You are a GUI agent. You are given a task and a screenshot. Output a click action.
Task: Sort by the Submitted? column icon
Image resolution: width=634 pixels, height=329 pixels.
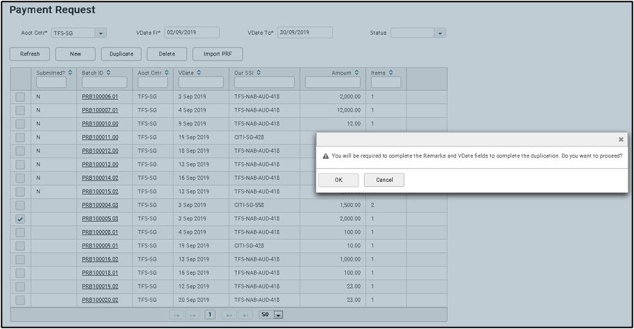70,72
